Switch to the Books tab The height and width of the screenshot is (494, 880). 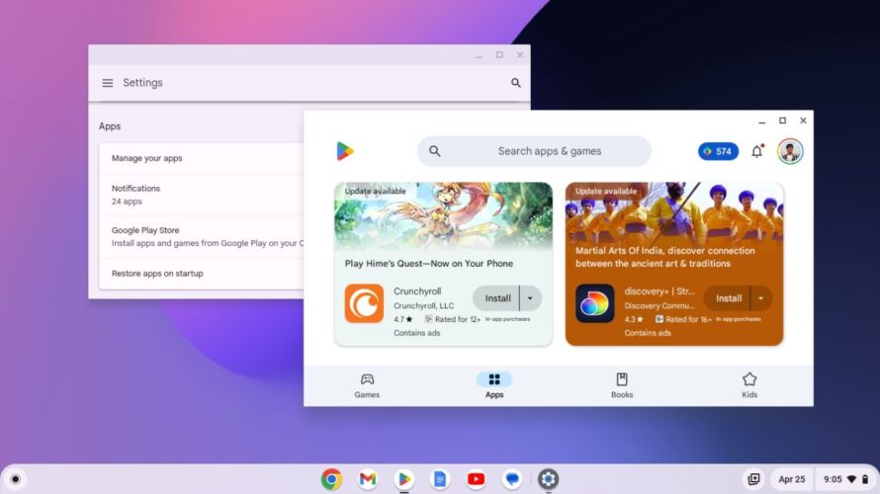click(622, 385)
